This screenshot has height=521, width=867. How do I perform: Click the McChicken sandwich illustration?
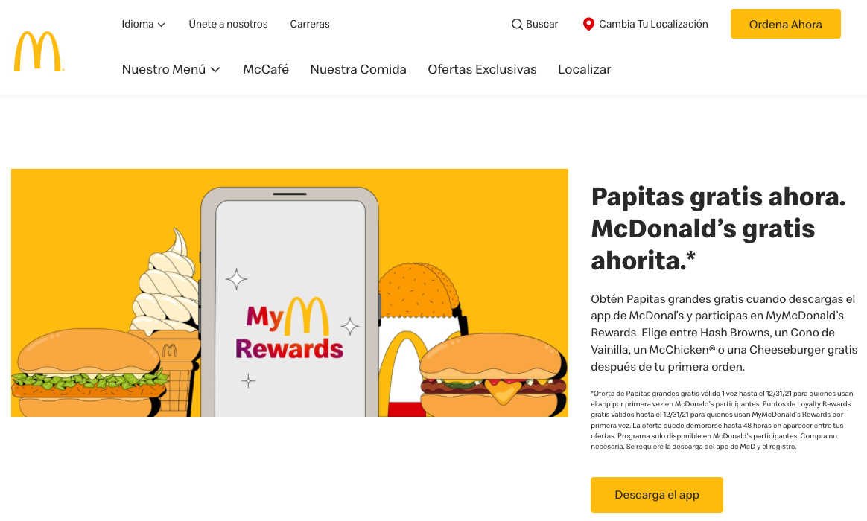(x=89, y=374)
